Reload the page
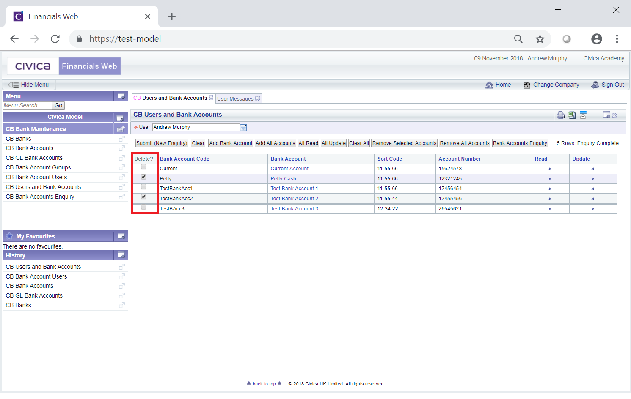This screenshot has height=399, width=631. tap(55, 39)
